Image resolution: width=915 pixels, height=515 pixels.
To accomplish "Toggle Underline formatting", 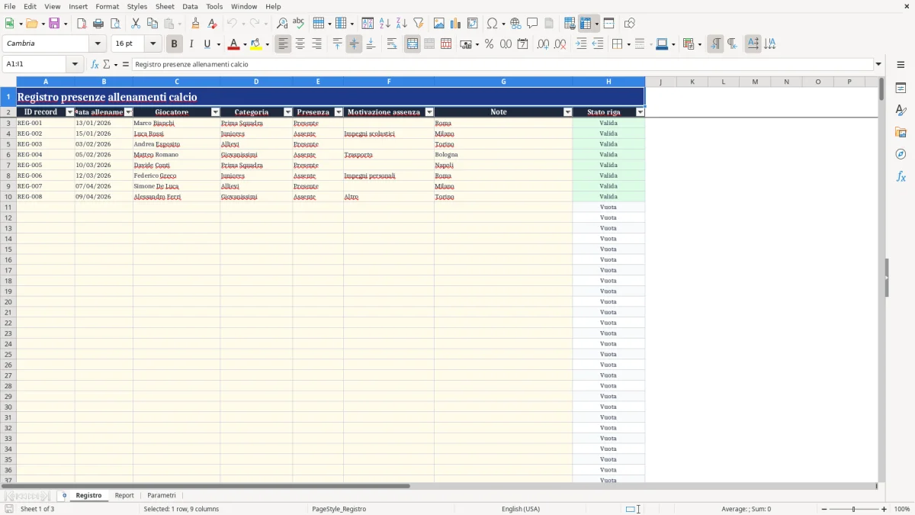I will pyautogui.click(x=207, y=44).
